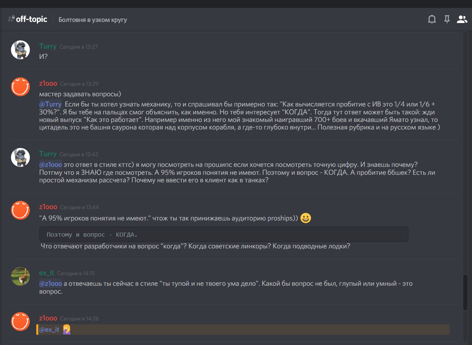Screen dimensions: 472x345
Task: Click the @Turry mention in z1ooo's message
Action: point(51,104)
